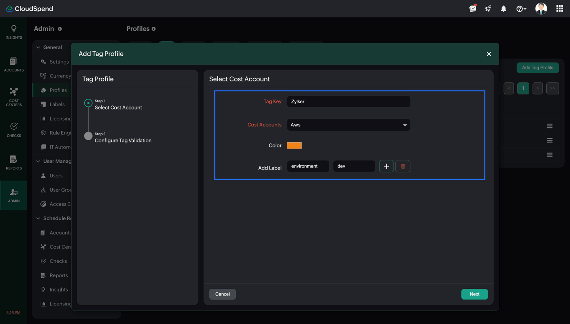The width and height of the screenshot is (570, 324).
Task: Open Users in Admin sidebar
Action: tap(51, 175)
